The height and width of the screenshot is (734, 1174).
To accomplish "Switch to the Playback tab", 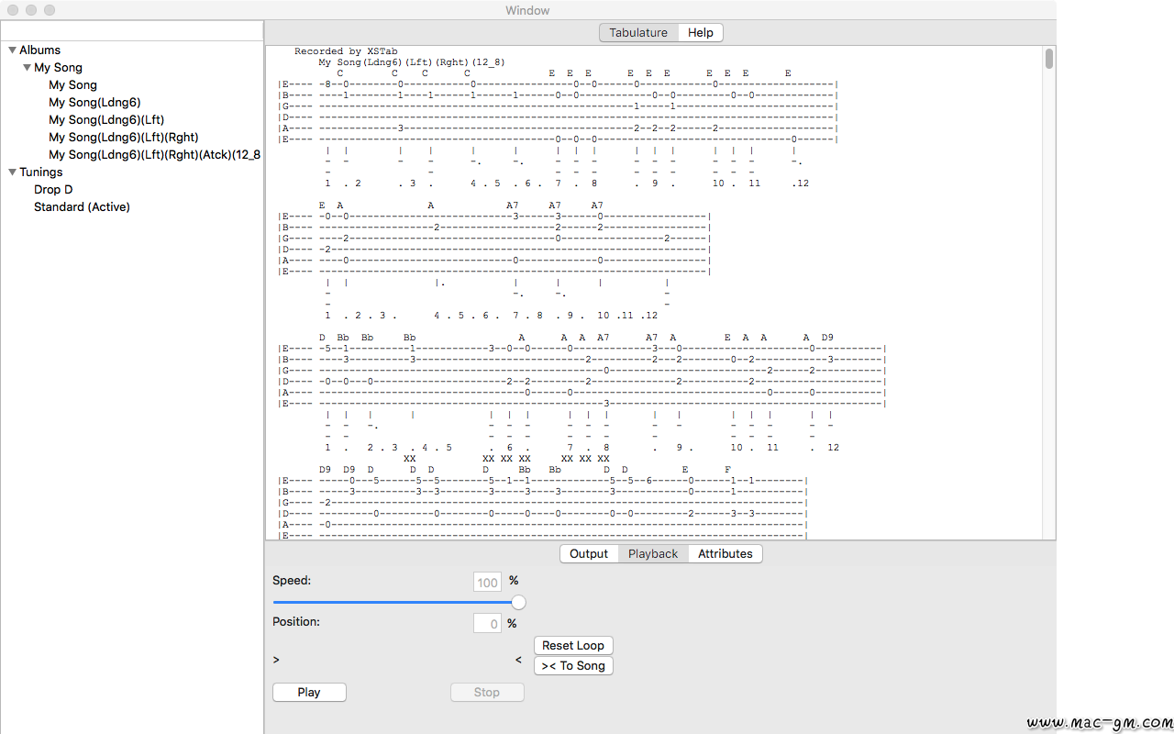I will [x=653, y=553].
